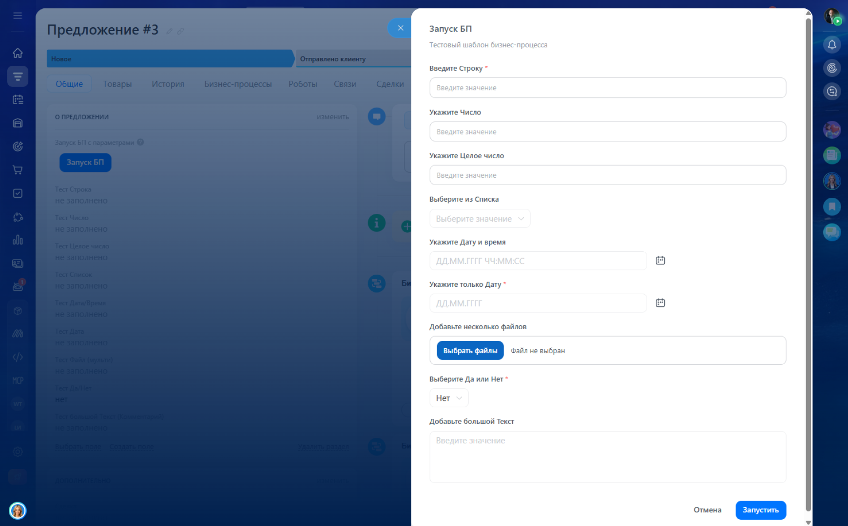The width and height of the screenshot is (848, 526).
Task: Focus the Укажите только Дату field
Action: (538, 303)
